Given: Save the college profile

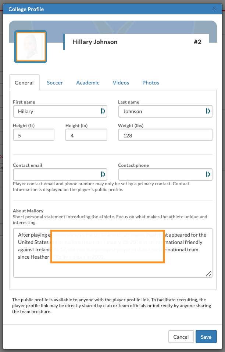Looking at the screenshot, I should pos(206,337).
